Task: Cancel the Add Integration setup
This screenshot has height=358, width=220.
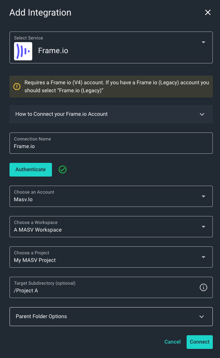Action: (172, 342)
